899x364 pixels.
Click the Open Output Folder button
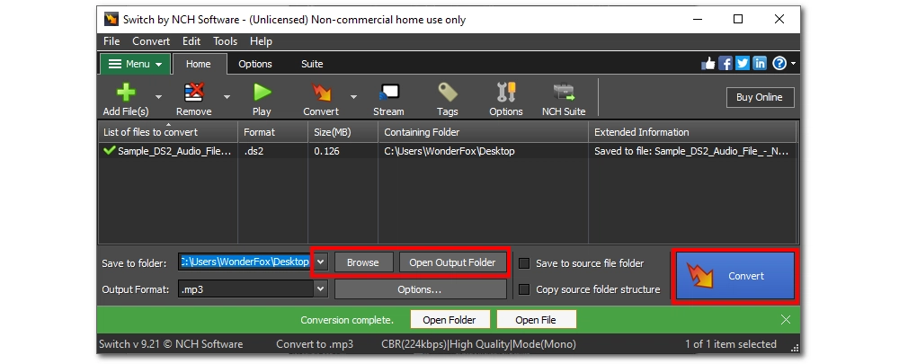(x=452, y=262)
